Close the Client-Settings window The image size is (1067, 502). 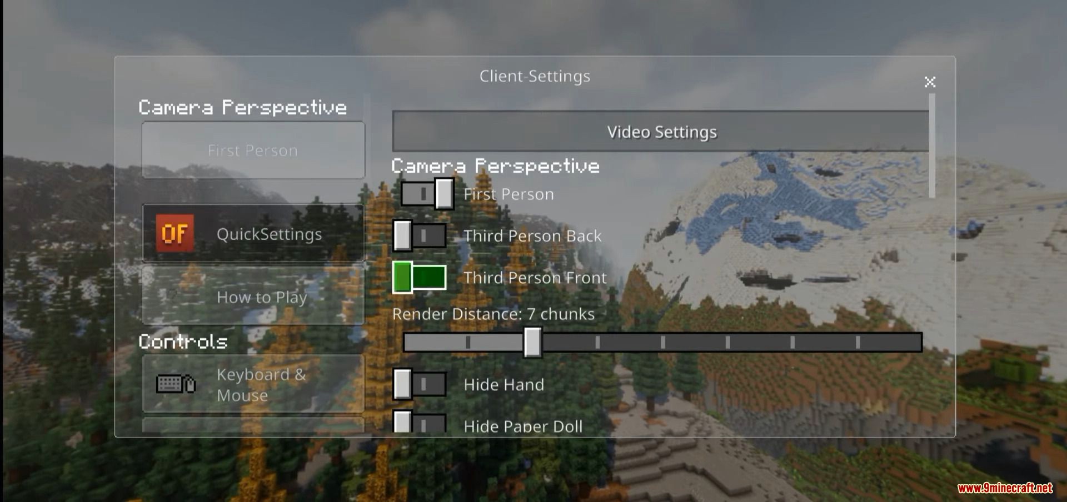pyautogui.click(x=930, y=82)
